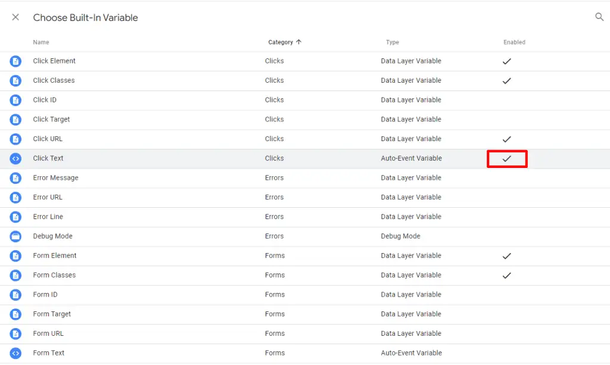This screenshot has height=365, width=610.
Task: Click the Click Element row icon
Action: pyautogui.click(x=15, y=61)
